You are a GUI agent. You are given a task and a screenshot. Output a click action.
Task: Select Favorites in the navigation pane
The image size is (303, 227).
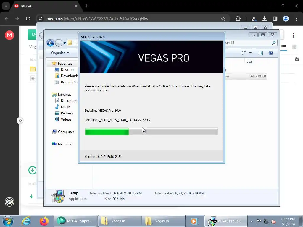click(x=65, y=64)
